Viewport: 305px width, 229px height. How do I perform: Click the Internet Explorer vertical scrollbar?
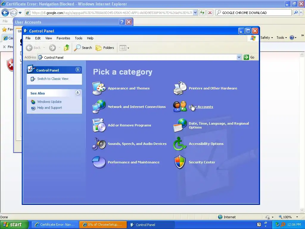(x=302, y=132)
